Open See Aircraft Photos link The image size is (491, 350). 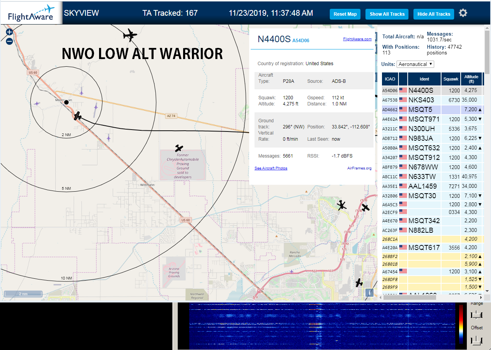(x=271, y=168)
